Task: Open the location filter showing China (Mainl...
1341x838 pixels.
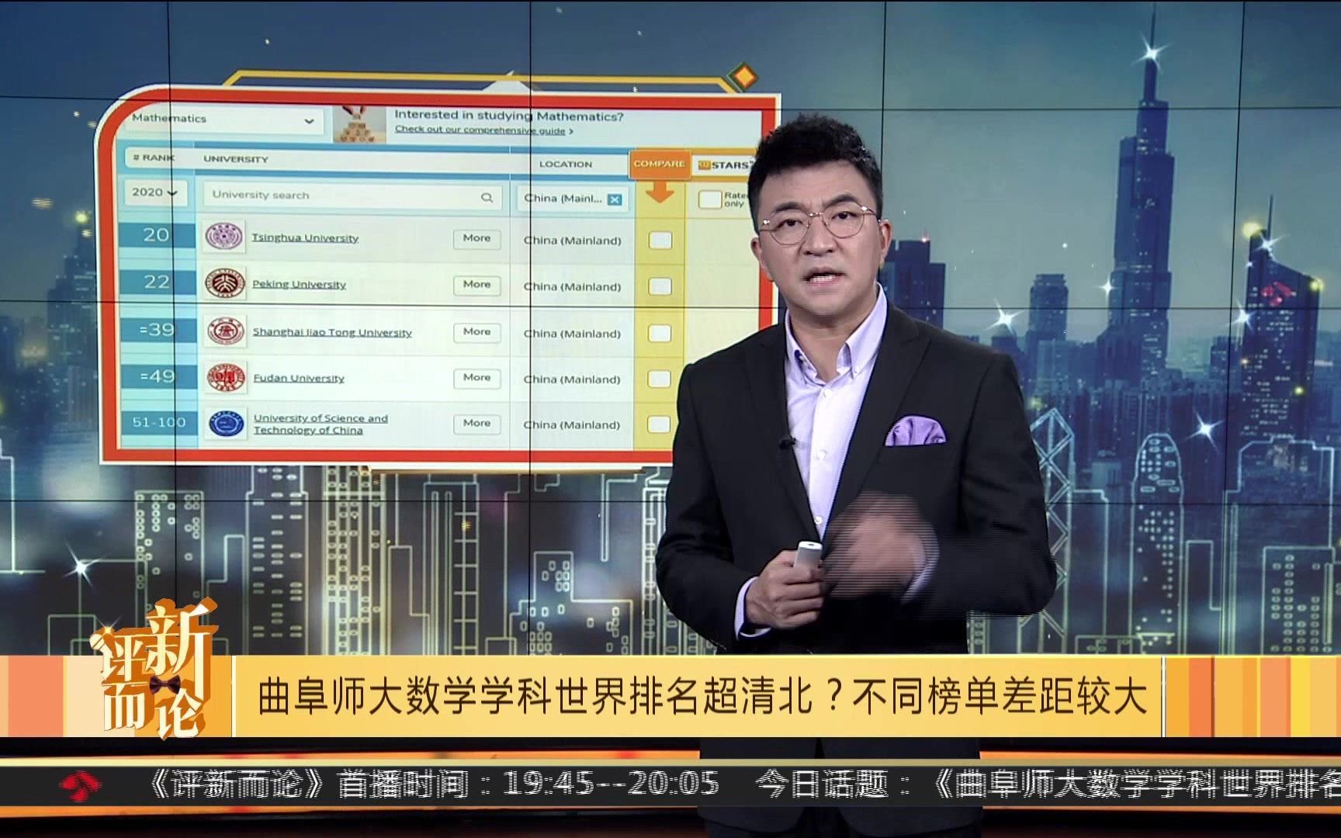Action: (573, 199)
